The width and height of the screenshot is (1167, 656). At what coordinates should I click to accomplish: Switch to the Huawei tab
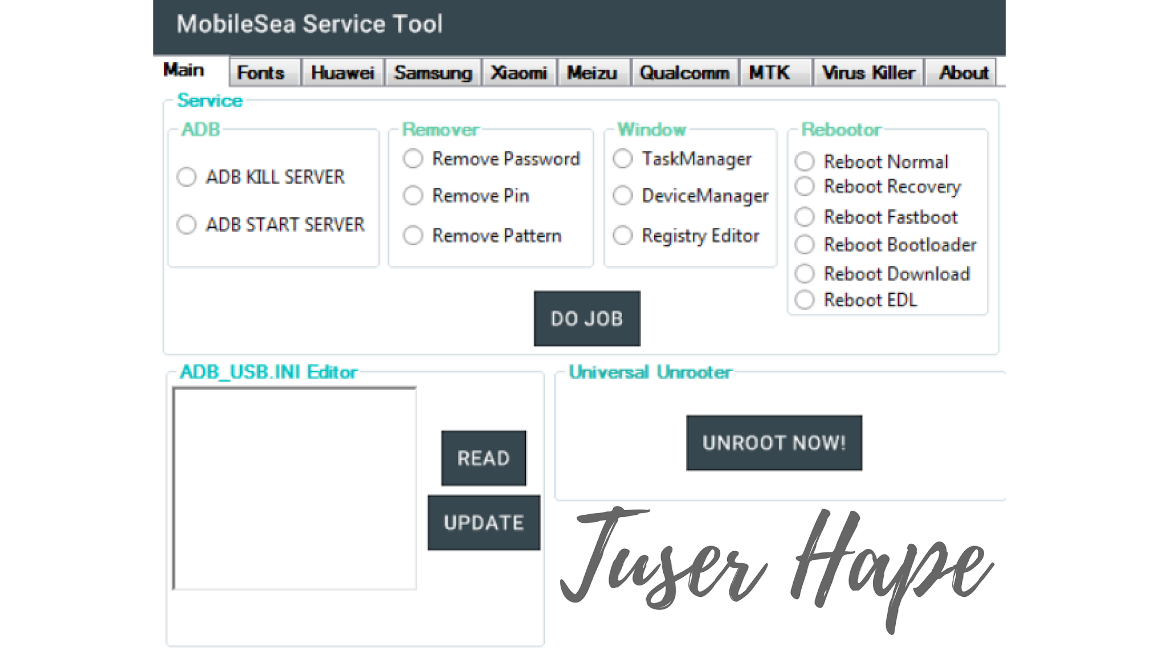pos(342,73)
